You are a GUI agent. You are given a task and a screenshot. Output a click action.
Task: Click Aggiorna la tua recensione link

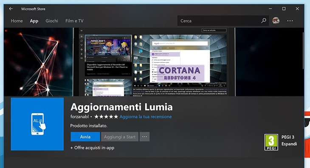(146, 117)
